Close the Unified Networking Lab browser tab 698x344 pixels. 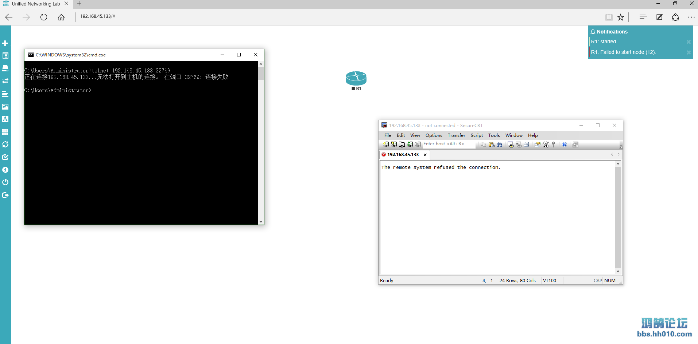click(66, 4)
